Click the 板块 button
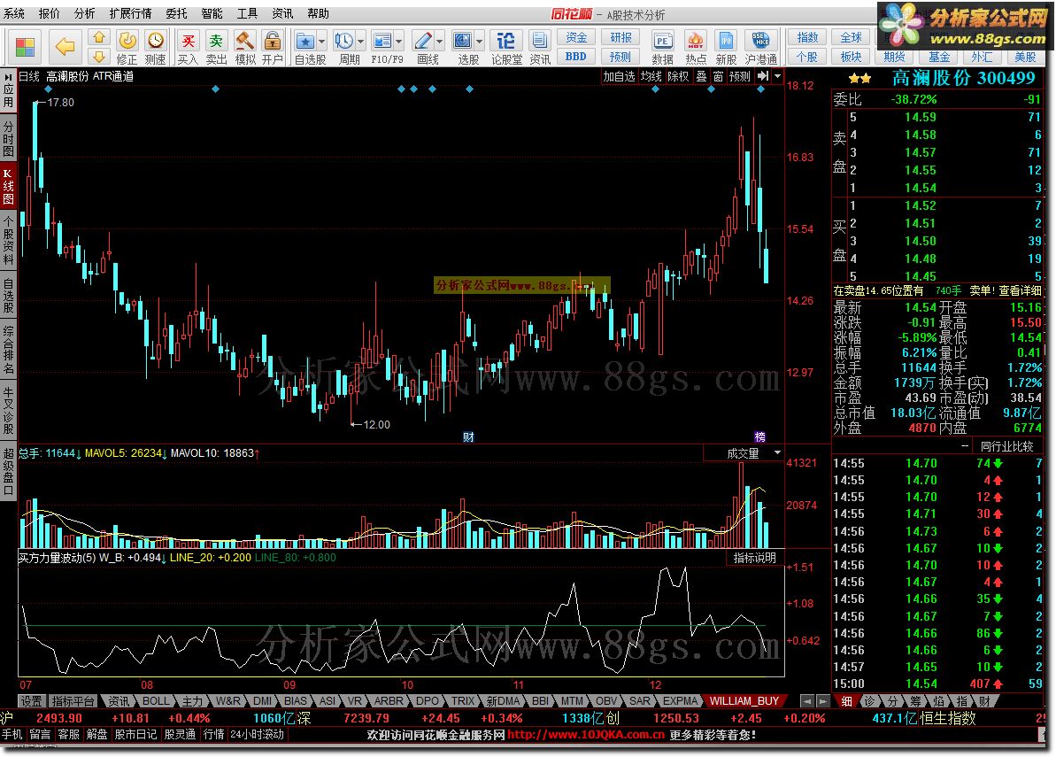 click(851, 57)
